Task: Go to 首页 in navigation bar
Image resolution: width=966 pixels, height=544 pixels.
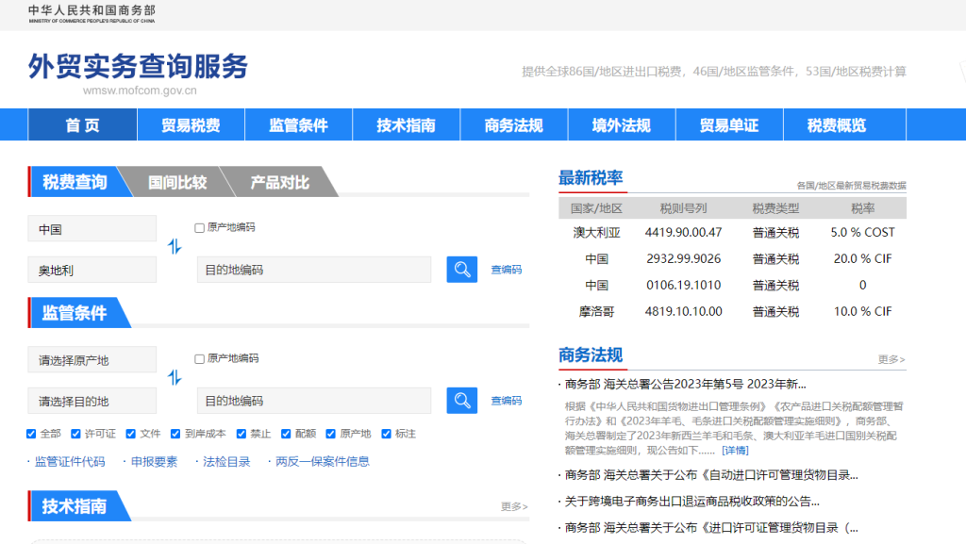Action: click(83, 125)
